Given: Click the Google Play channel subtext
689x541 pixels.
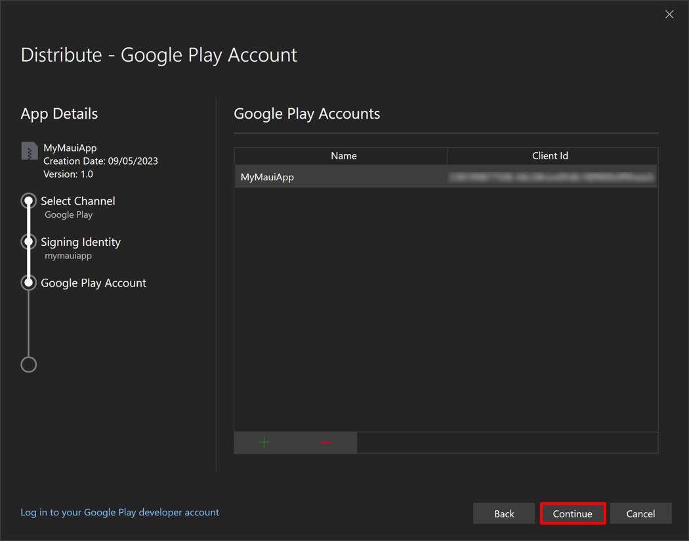Looking at the screenshot, I should (68, 214).
